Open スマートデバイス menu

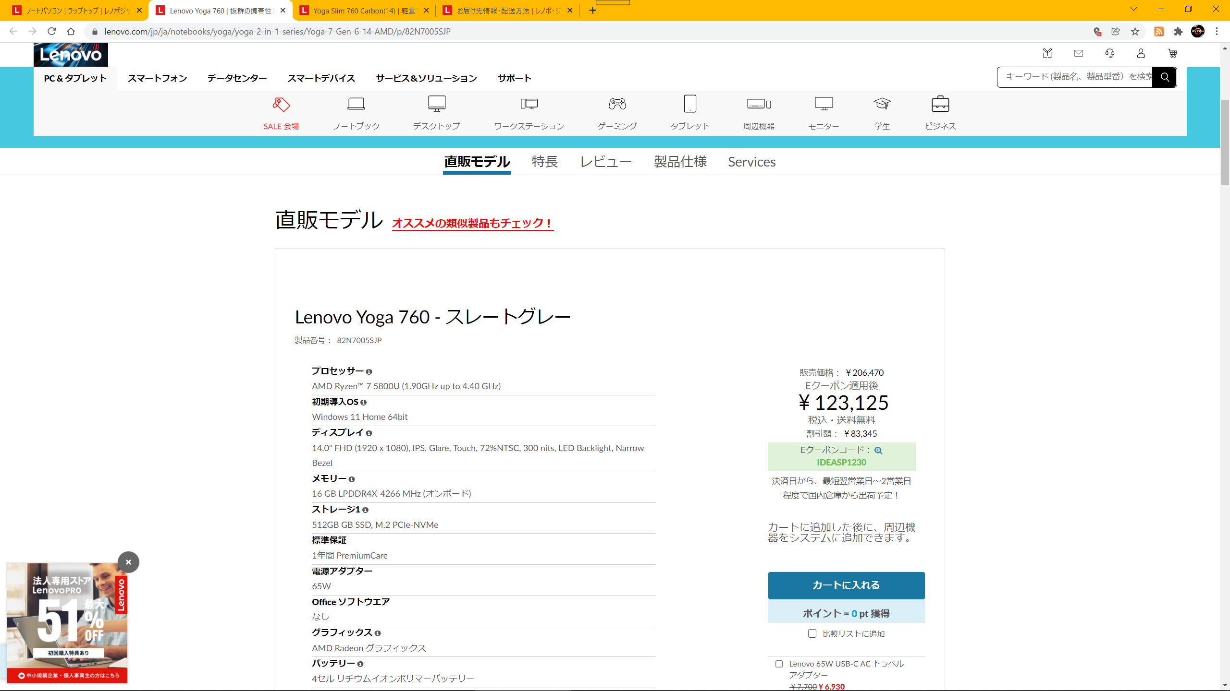[321, 78]
